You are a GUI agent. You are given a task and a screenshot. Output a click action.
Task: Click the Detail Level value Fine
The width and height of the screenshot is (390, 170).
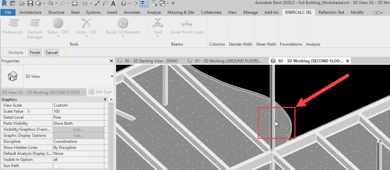pos(78,117)
